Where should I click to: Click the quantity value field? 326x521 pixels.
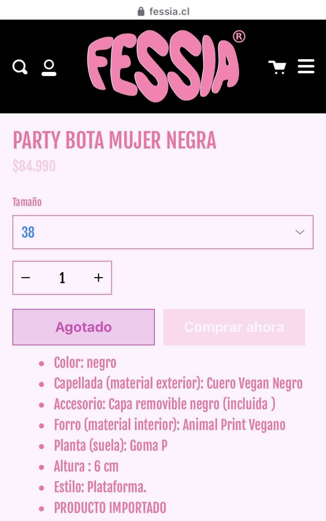pos(62,277)
